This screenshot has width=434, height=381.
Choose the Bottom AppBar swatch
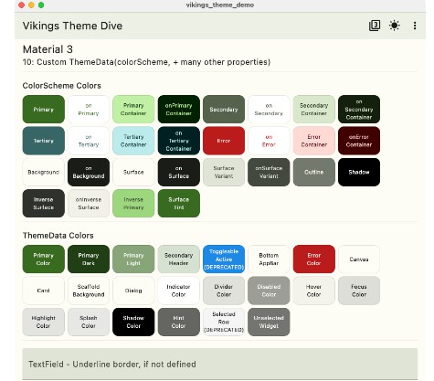tap(269, 259)
